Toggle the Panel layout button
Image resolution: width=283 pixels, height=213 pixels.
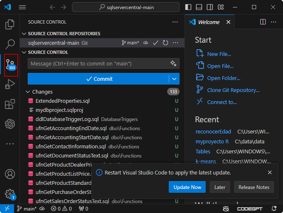point(199,7)
